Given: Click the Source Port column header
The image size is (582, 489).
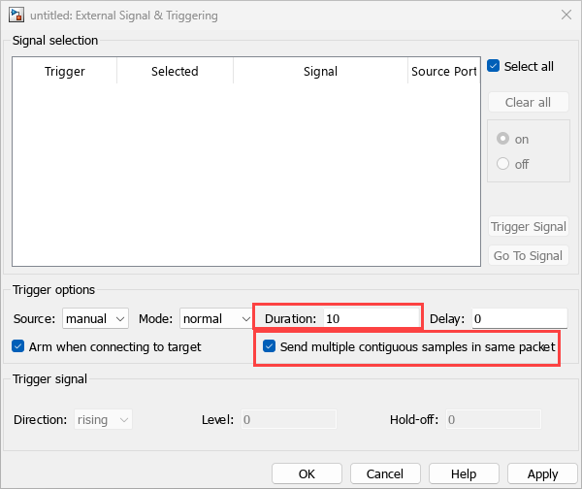Looking at the screenshot, I should point(443,72).
